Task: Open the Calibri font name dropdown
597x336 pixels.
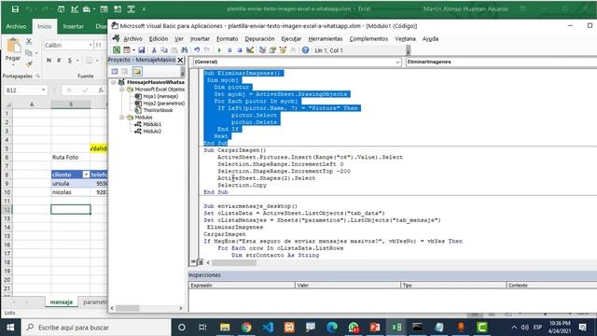Action: tap(90, 45)
